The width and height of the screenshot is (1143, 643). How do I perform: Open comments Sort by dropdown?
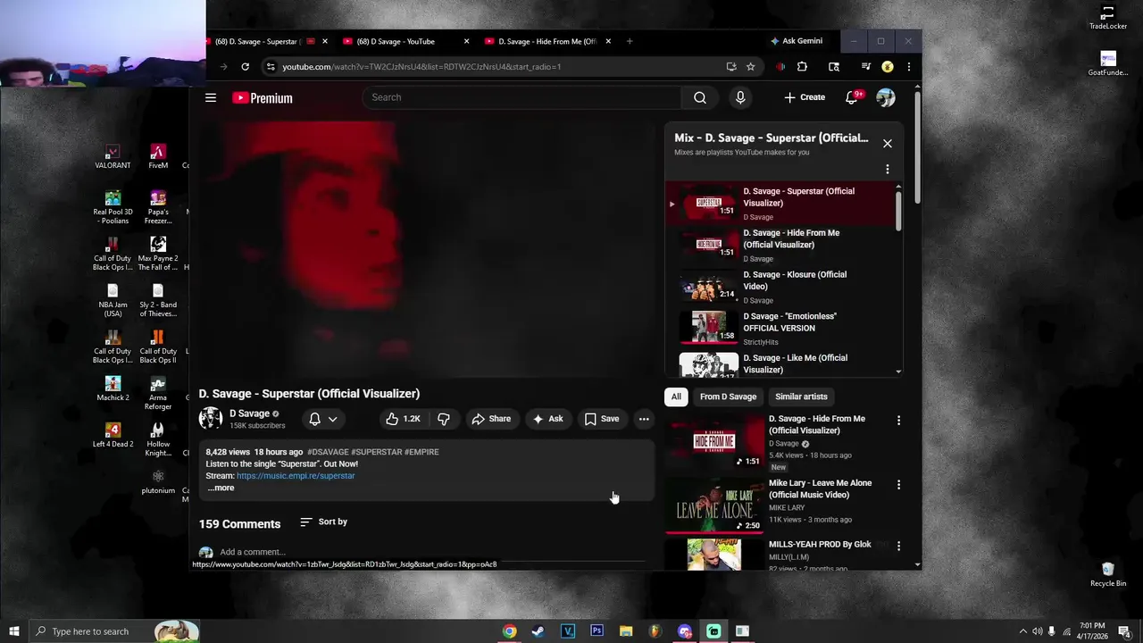click(324, 522)
